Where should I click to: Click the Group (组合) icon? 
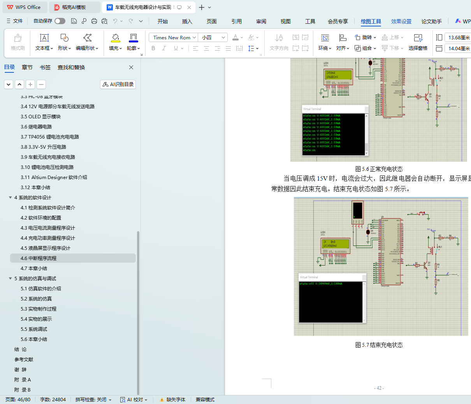(x=358, y=48)
